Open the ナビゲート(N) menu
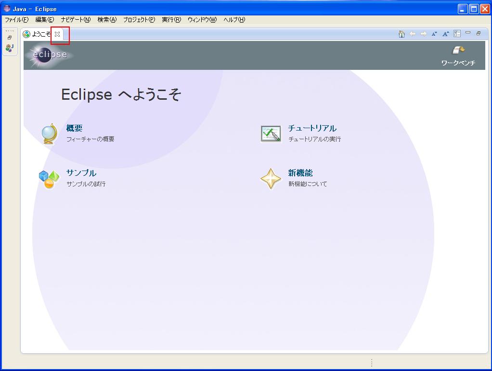The height and width of the screenshot is (371, 492). [76, 20]
